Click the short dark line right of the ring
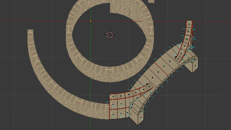 point(139,21)
